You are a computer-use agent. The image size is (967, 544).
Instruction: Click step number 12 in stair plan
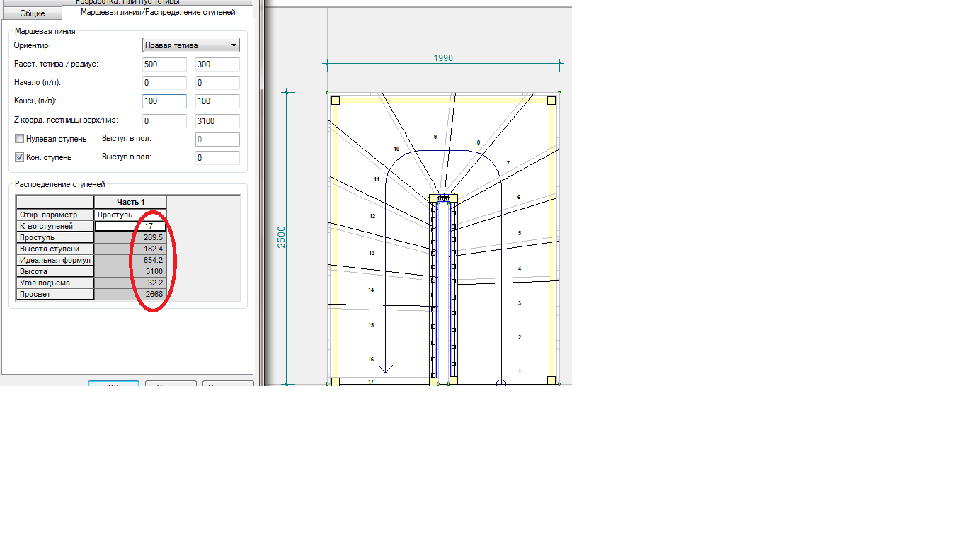point(372,216)
